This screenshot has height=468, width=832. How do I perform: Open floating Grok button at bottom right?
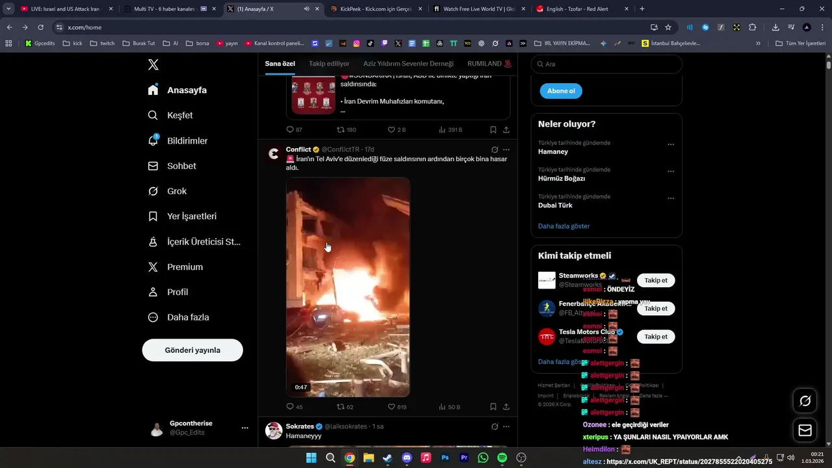pos(805,401)
